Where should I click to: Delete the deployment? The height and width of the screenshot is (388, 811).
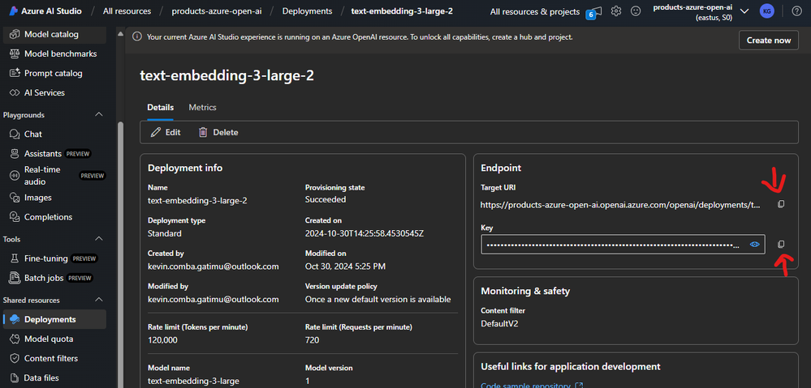pos(218,133)
